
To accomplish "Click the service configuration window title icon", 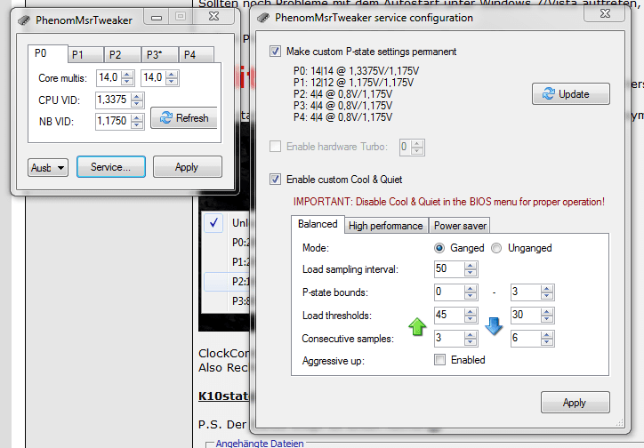I will click(263, 18).
